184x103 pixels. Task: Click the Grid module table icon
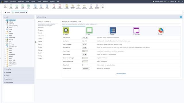tap(89, 30)
